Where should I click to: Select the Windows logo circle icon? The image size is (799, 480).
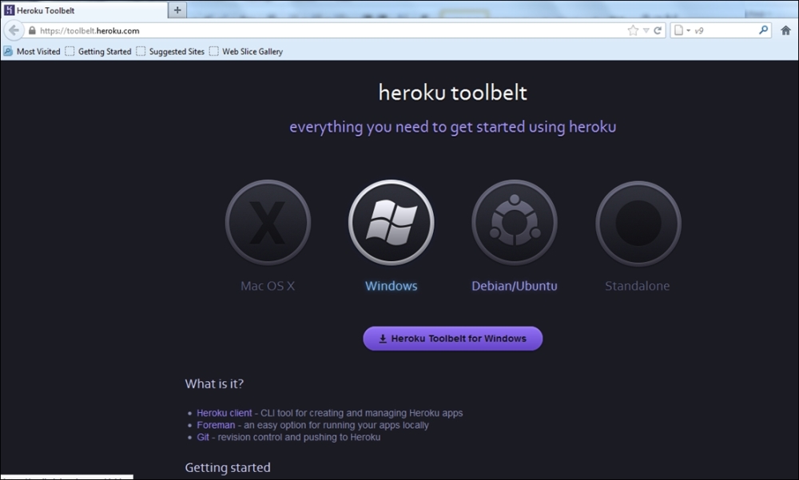pos(392,223)
